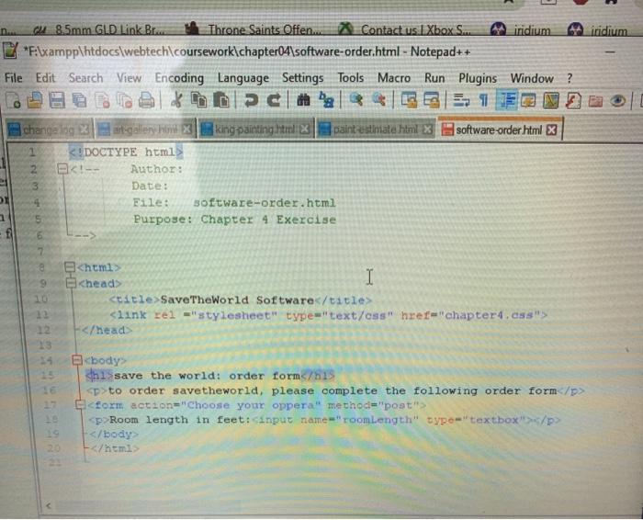Open the File menu
Viewport: 643px width, 520px height.
tap(14, 77)
